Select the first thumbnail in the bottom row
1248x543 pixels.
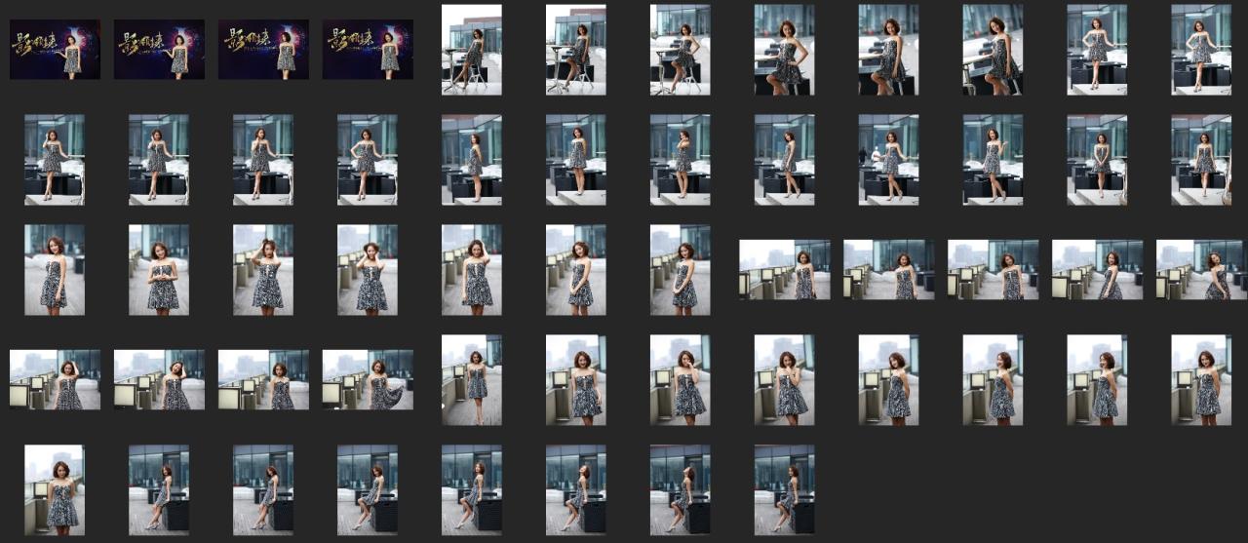[55, 490]
